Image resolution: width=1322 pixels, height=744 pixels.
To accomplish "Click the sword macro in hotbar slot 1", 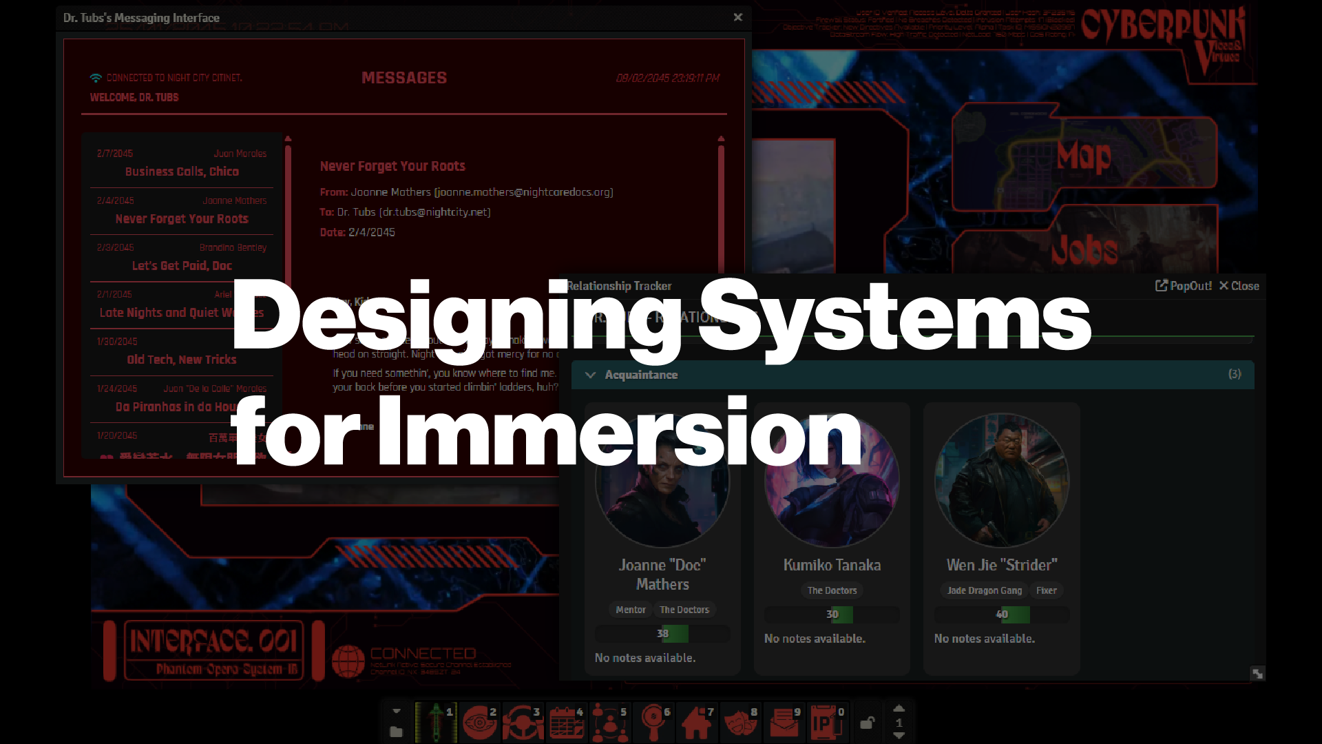I will pos(436,722).
